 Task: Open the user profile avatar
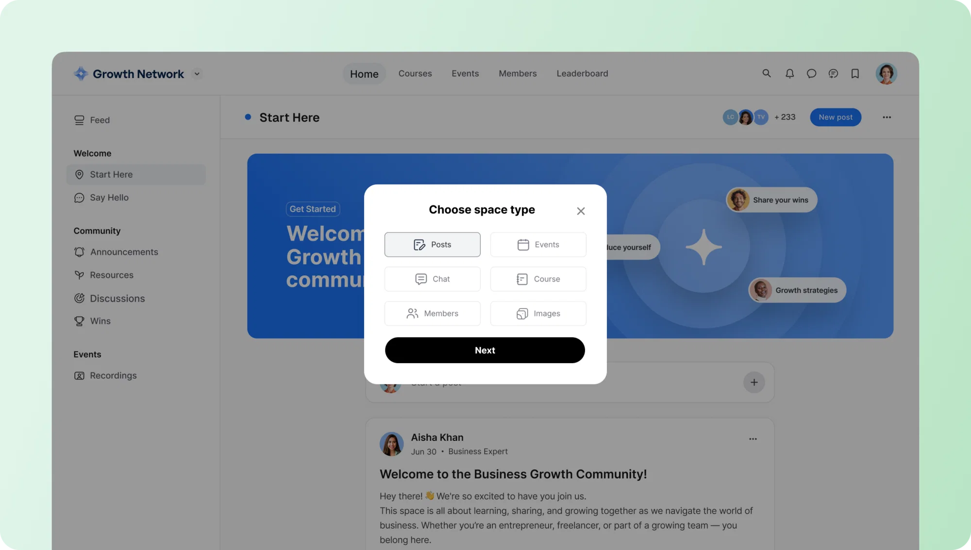coord(886,73)
